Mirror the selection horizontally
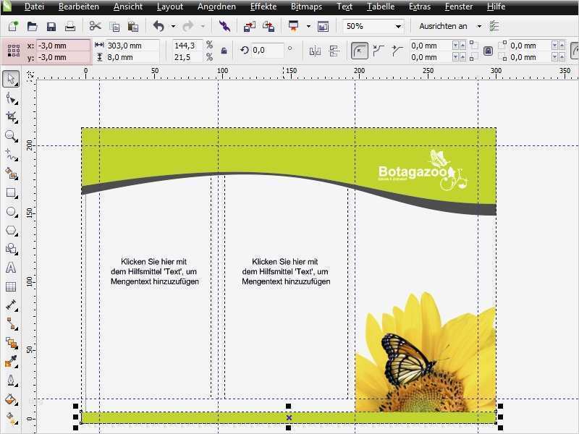The width and height of the screenshot is (579, 434). 315,51
